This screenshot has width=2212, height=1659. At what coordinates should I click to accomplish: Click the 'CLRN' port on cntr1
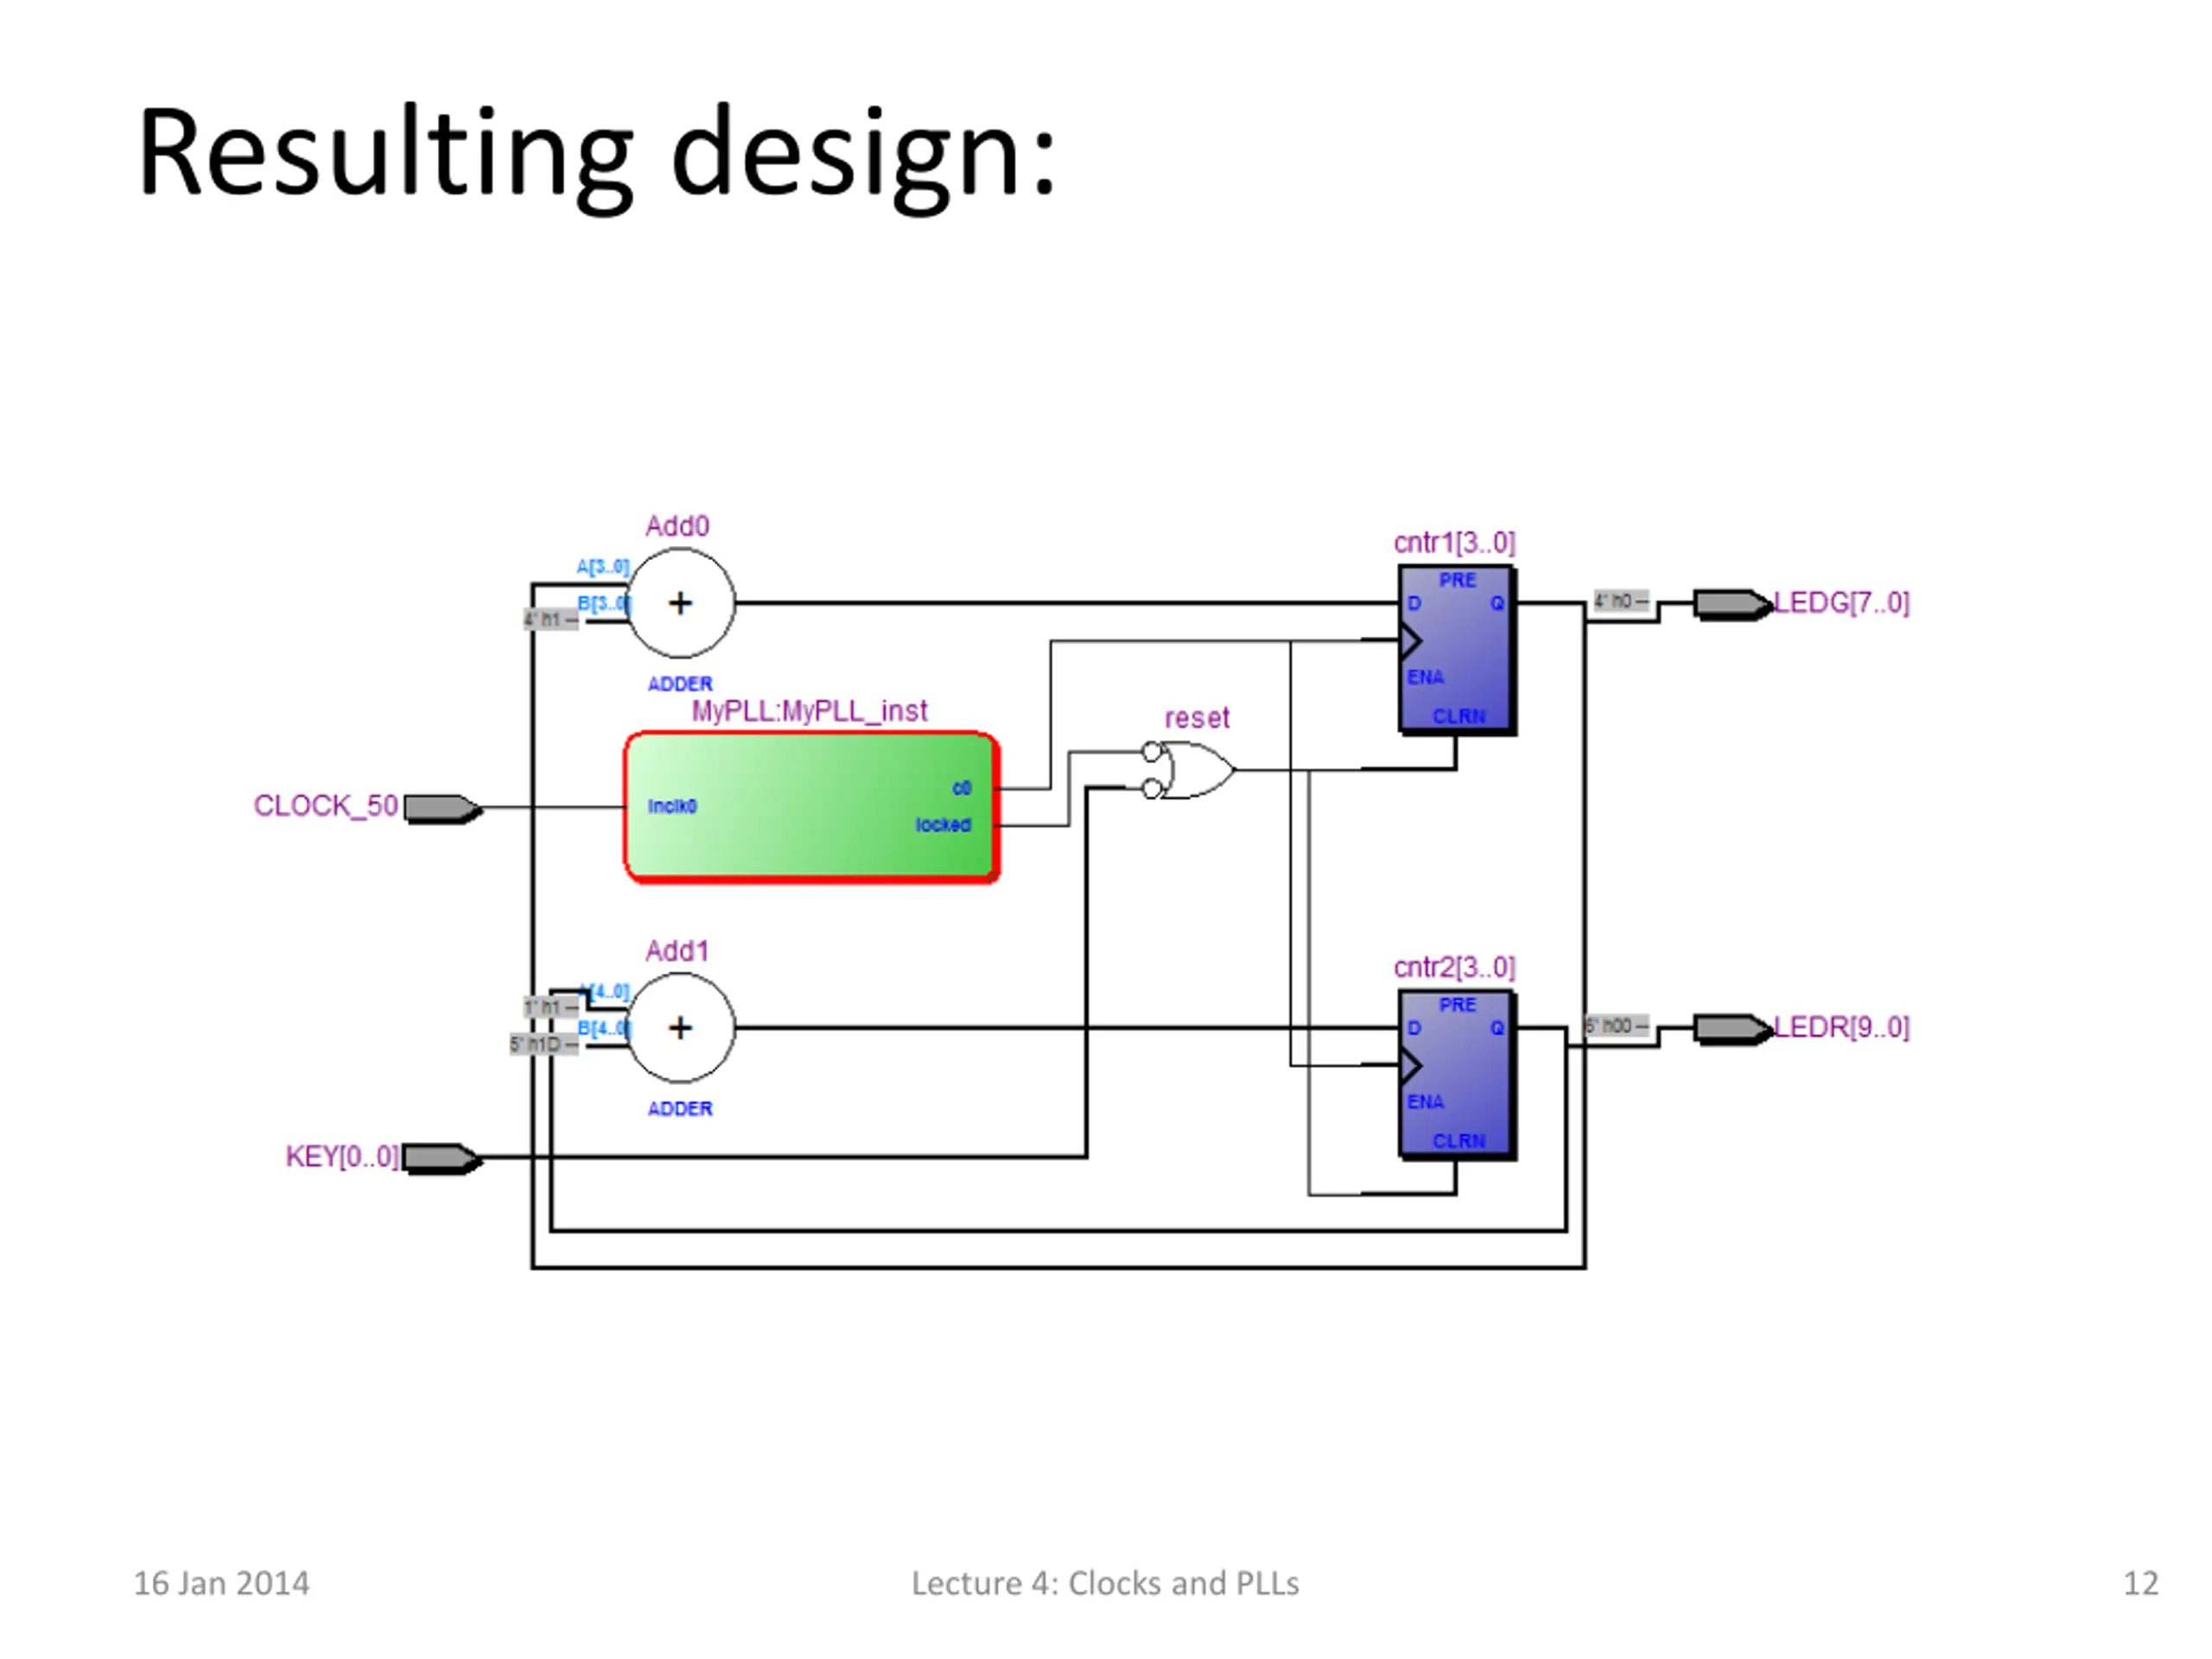point(1460,717)
